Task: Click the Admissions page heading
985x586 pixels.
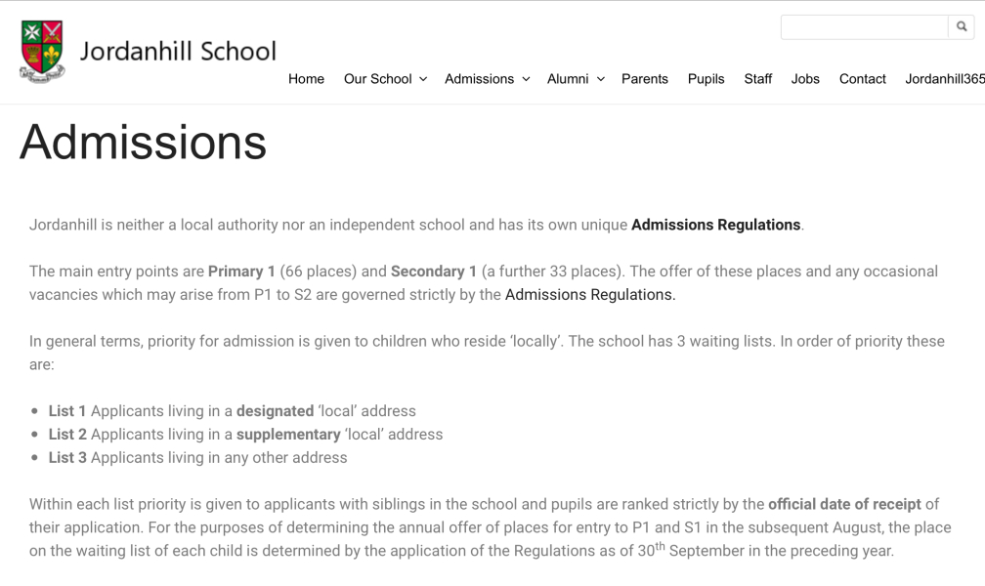Action: [143, 143]
